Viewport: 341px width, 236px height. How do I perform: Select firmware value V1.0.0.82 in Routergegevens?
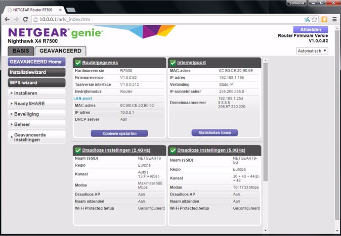click(130, 78)
